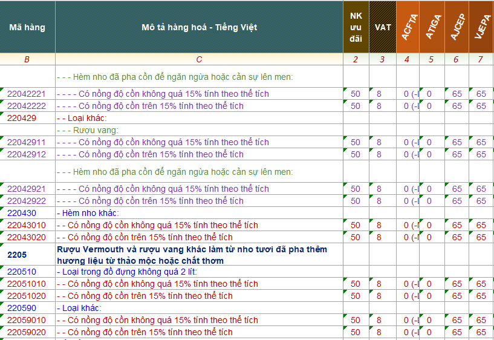Click code cell 22042221
This screenshot has height=340, width=494.
pos(27,94)
